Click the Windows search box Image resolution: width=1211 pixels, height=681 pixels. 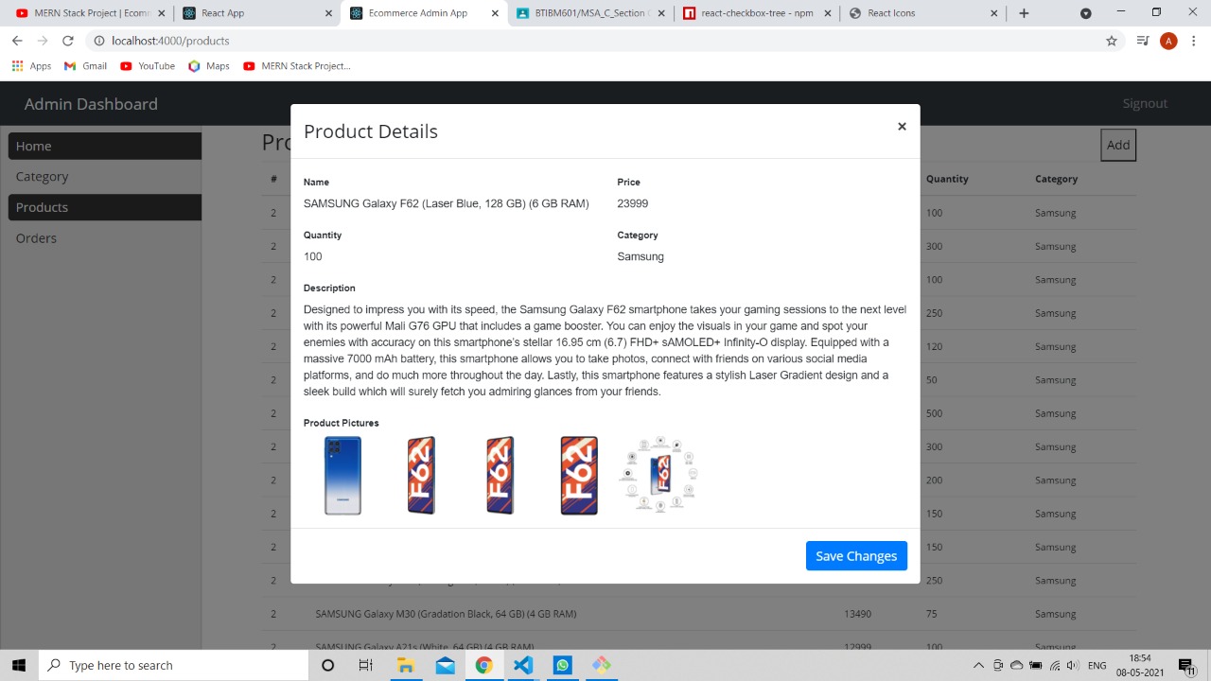point(151,665)
